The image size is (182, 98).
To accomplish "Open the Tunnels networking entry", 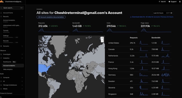I will point(6,31).
